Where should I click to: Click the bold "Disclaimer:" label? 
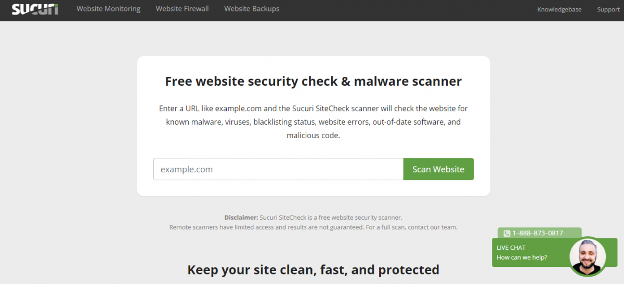[x=241, y=218]
